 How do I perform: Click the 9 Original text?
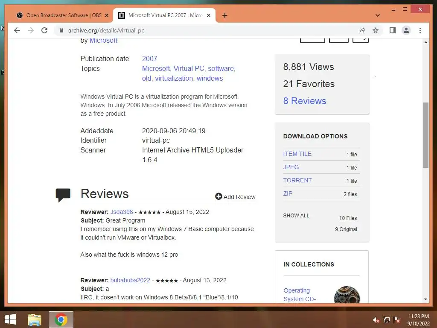click(346, 229)
